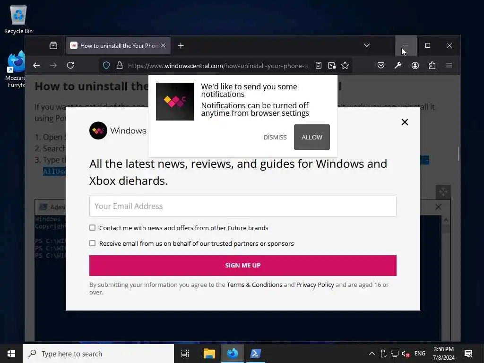Screen dimensions: 484x363
Task: Open the Windows Start menu
Action: tap(11, 354)
